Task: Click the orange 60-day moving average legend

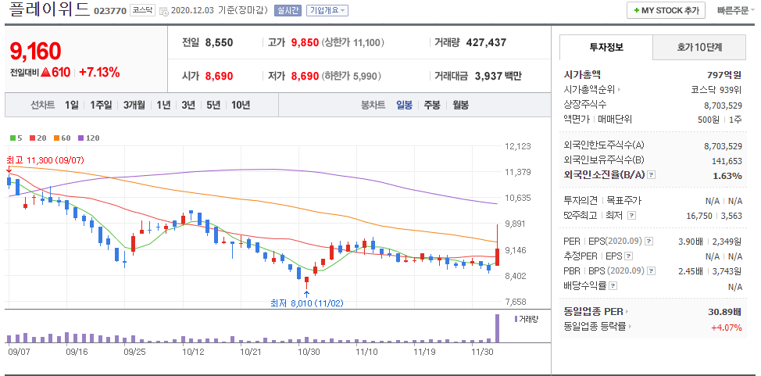Action: point(63,138)
